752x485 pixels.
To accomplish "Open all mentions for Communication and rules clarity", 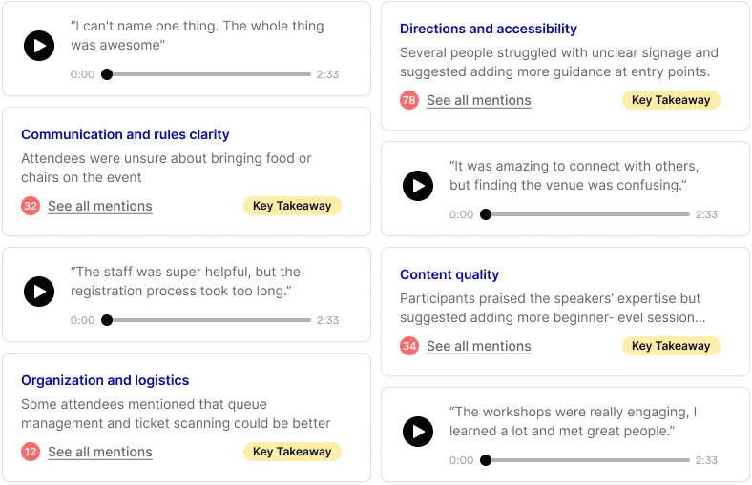I will [x=99, y=206].
